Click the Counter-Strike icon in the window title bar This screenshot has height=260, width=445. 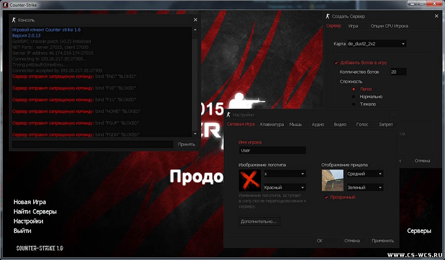point(5,5)
